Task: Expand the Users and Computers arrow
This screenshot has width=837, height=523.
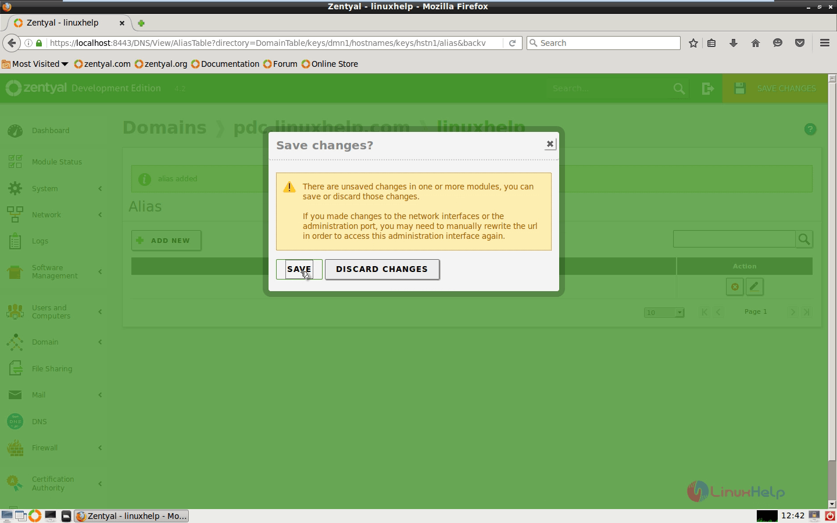Action: pyautogui.click(x=100, y=311)
